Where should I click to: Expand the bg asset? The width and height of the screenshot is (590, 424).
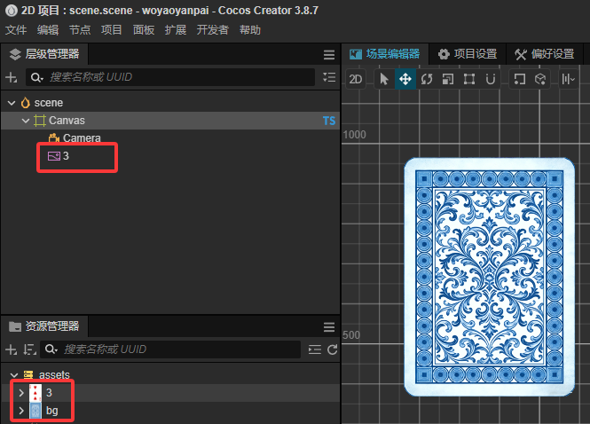click(21, 411)
